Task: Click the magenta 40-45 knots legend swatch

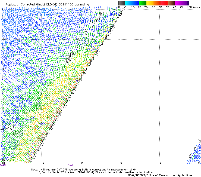Action: coord(178,3)
